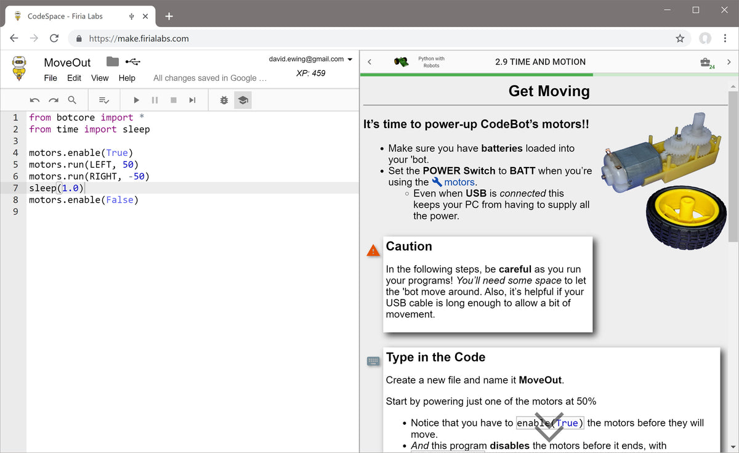Run the program with the play button
739x453 pixels.
click(x=136, y=100)
